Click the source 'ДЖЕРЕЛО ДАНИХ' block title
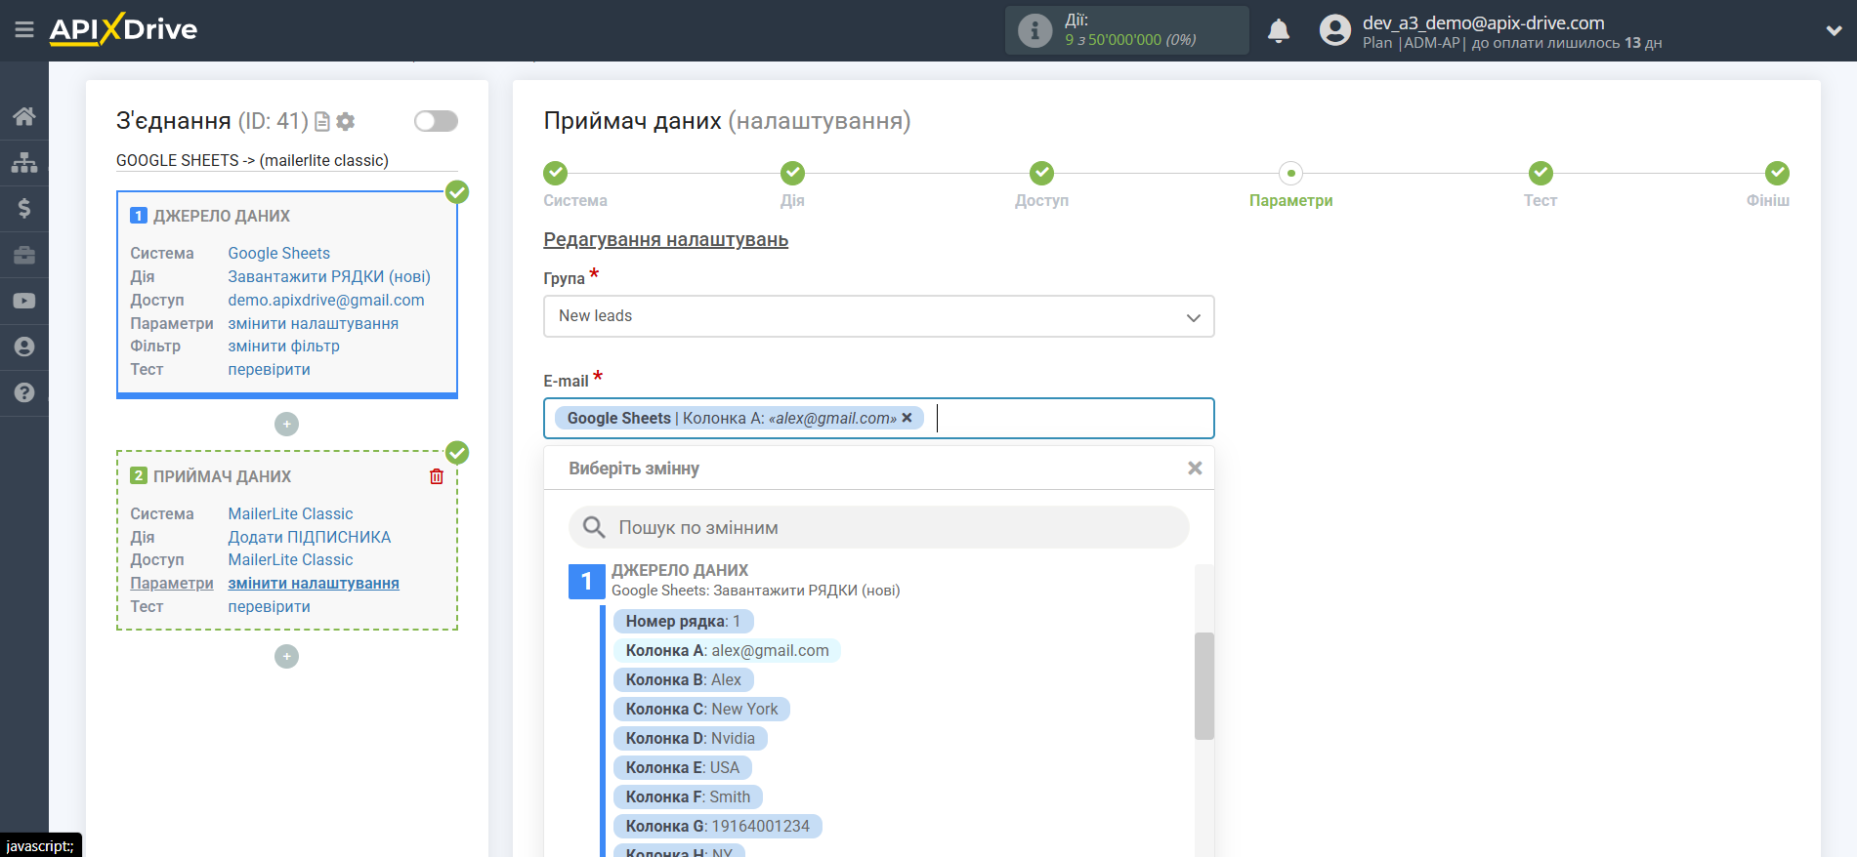The width and height of the screenshot is (1857, 857). pyautogui.click(x=221, y=216)
